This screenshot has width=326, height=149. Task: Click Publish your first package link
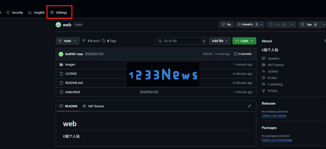point(277,140)
